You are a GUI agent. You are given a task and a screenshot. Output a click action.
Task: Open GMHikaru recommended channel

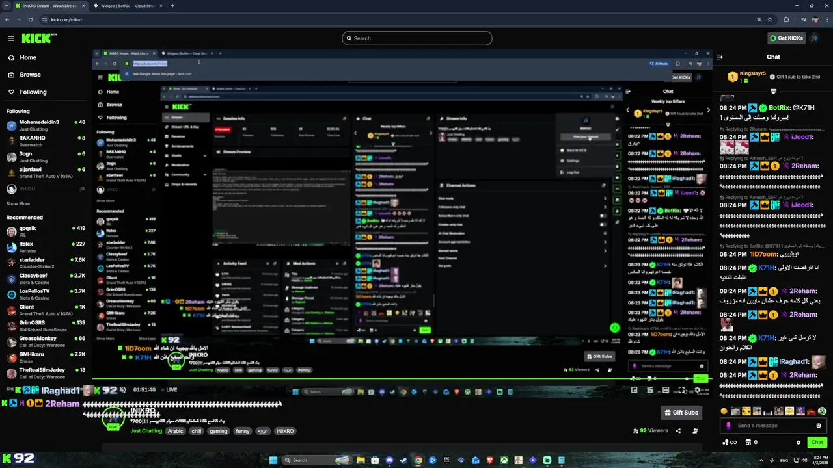pos(46,357)
